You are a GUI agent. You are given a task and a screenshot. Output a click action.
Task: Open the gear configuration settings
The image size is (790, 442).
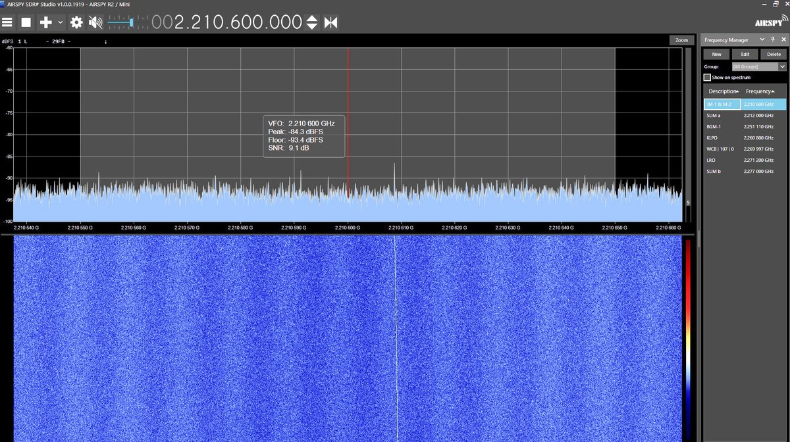76,22
